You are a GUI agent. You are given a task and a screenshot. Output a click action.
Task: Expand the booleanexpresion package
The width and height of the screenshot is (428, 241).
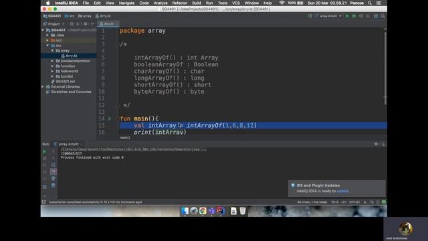pyautogui.click(x=52, y=61)
